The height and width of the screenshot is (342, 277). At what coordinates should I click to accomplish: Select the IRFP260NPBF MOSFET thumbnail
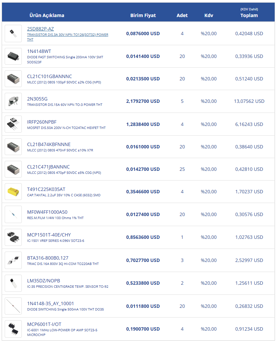pyautogui.click(x=13, y=124)
